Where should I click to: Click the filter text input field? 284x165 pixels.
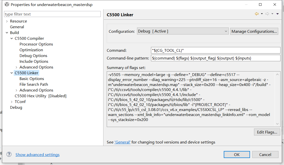[x=52, y=14]
